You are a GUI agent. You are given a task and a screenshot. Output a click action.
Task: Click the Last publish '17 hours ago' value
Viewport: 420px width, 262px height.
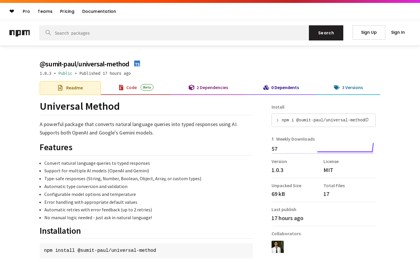tap(287, 218)
